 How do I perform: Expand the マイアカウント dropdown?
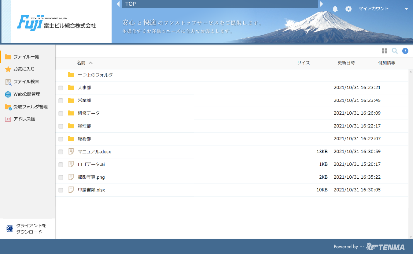[x=406, y=9]
